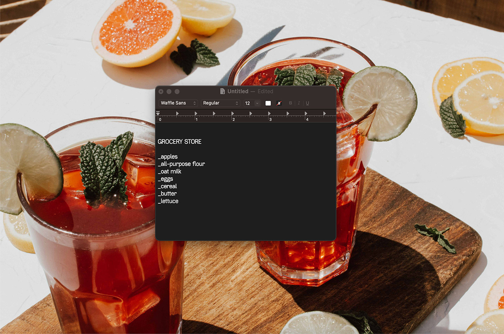Select the indent marker at ruler position 0
The height and width of the screenshot is (334, 504).
coord(158,113)
